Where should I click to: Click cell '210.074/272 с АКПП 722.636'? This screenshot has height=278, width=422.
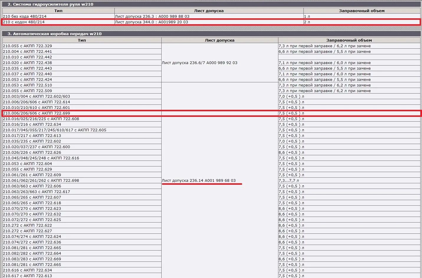[82, 242]
